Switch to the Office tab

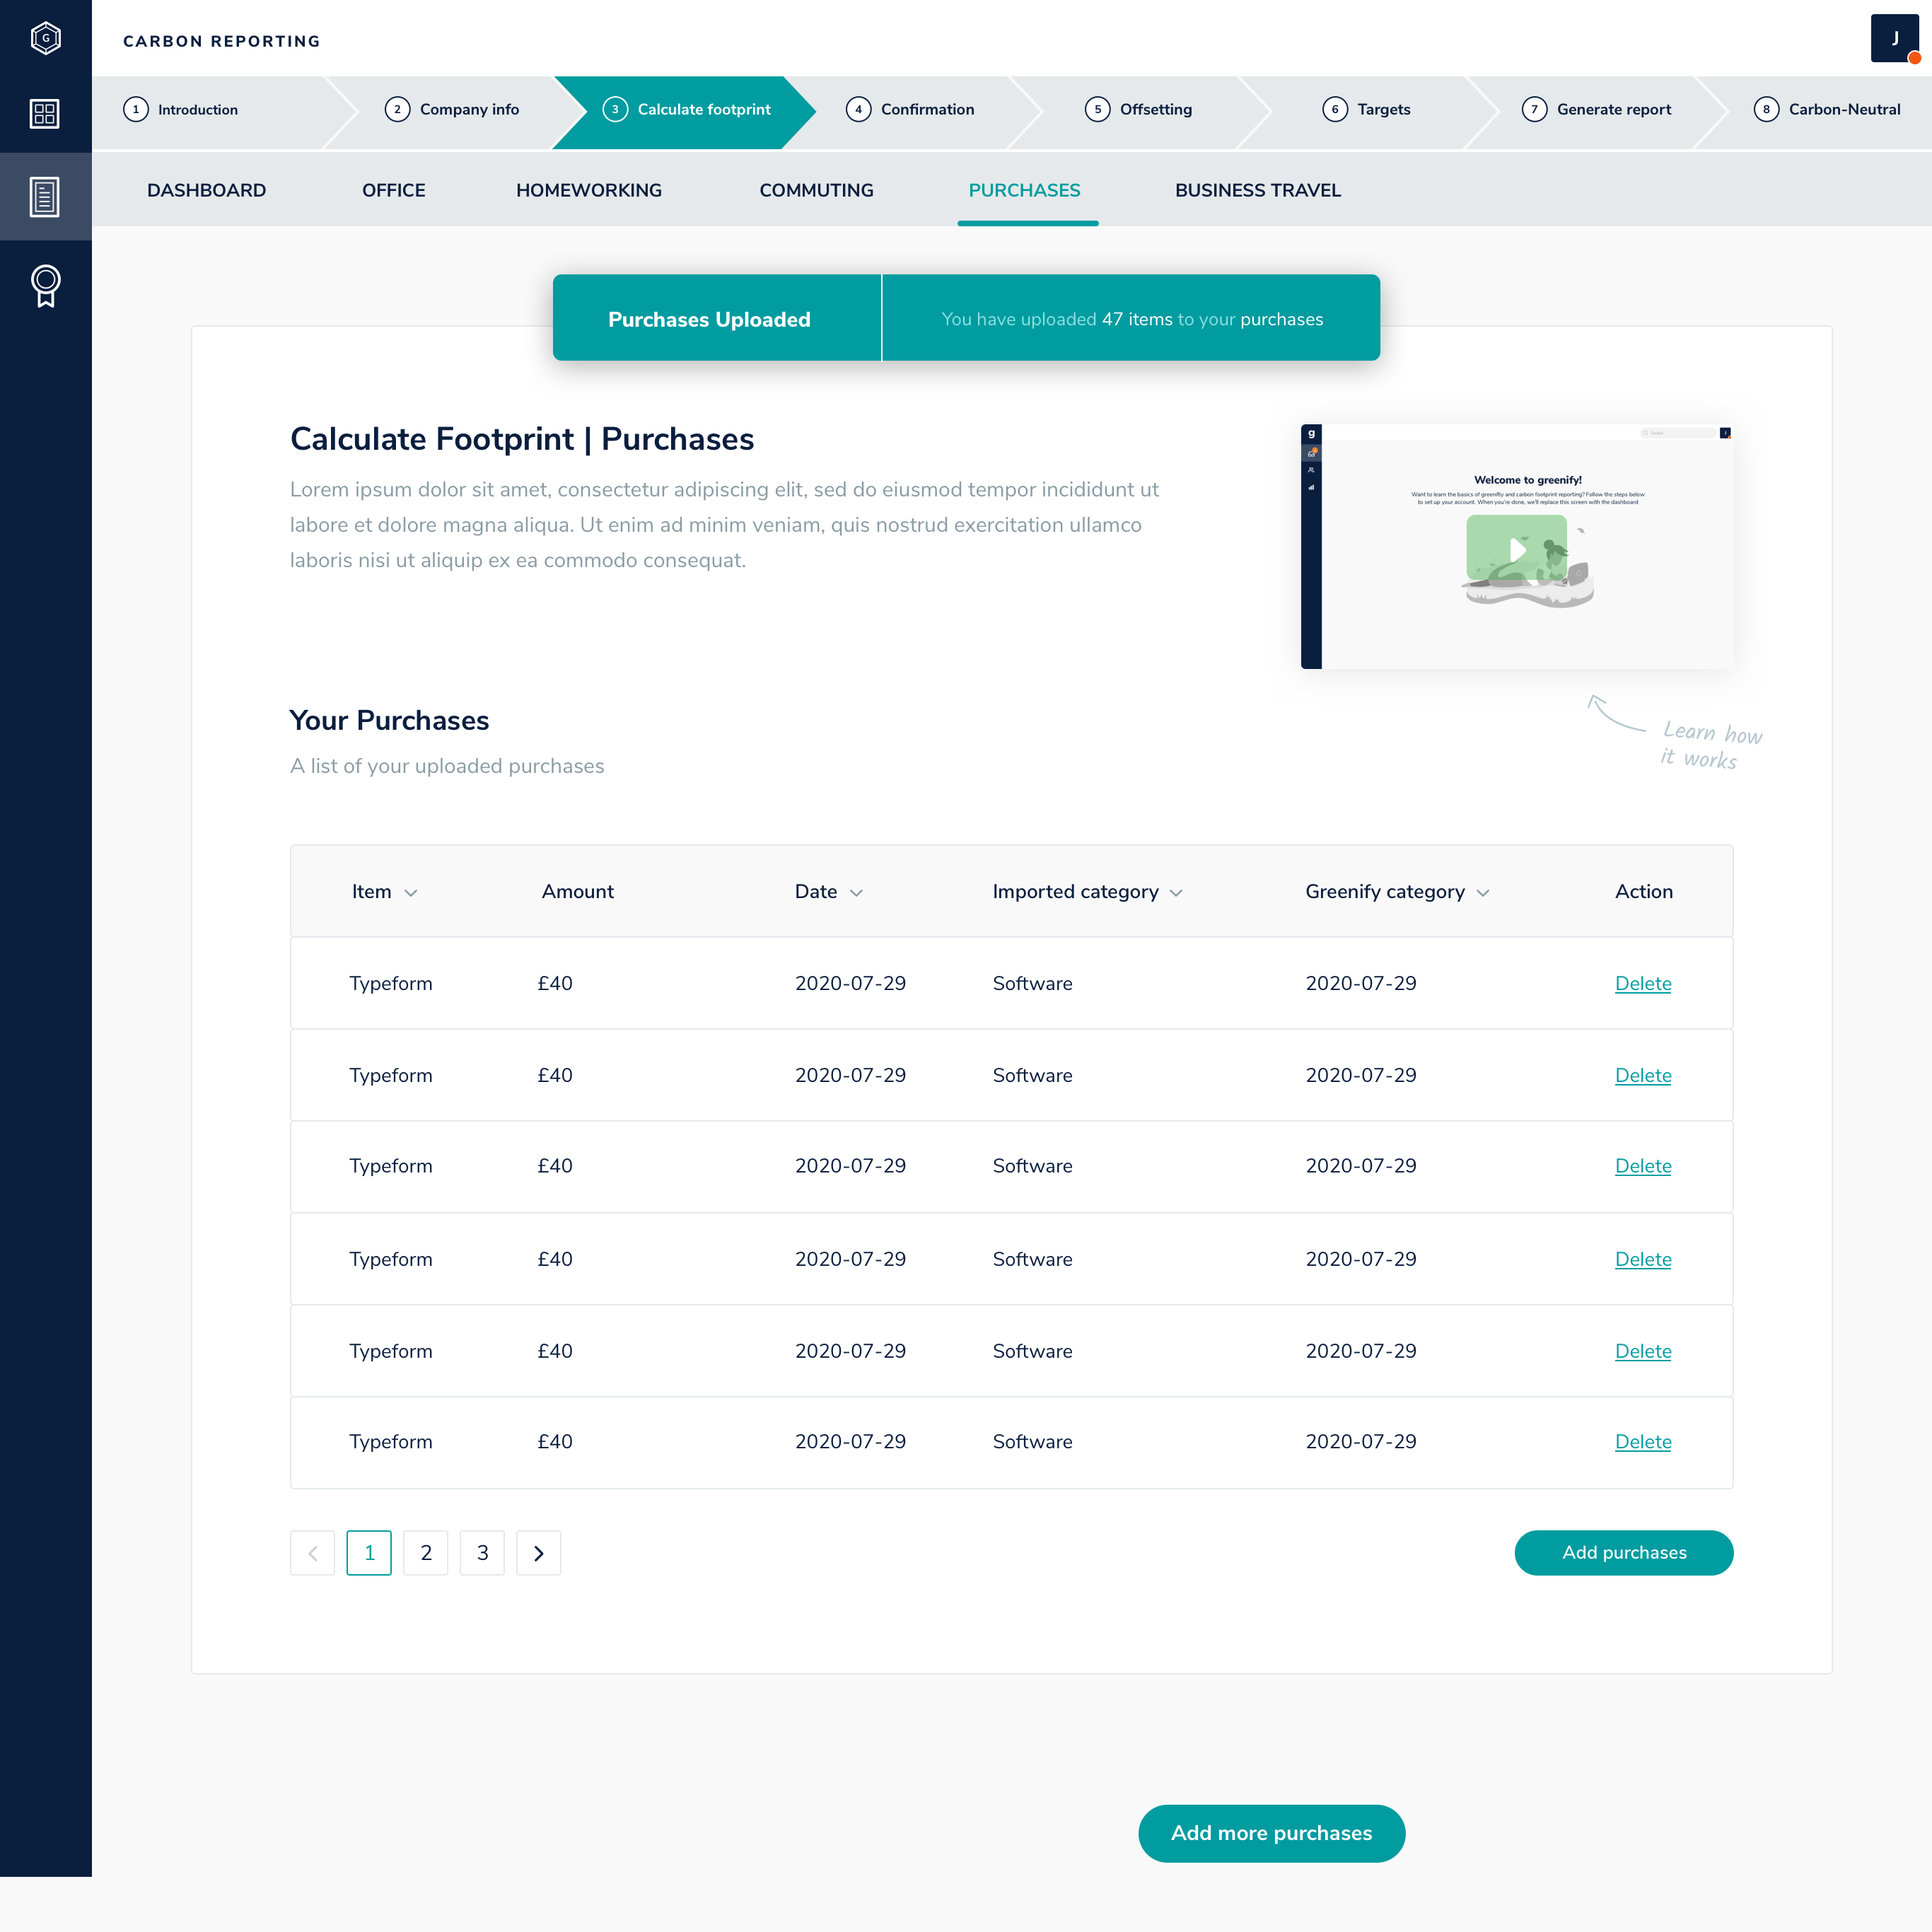[x=394, y=190]
